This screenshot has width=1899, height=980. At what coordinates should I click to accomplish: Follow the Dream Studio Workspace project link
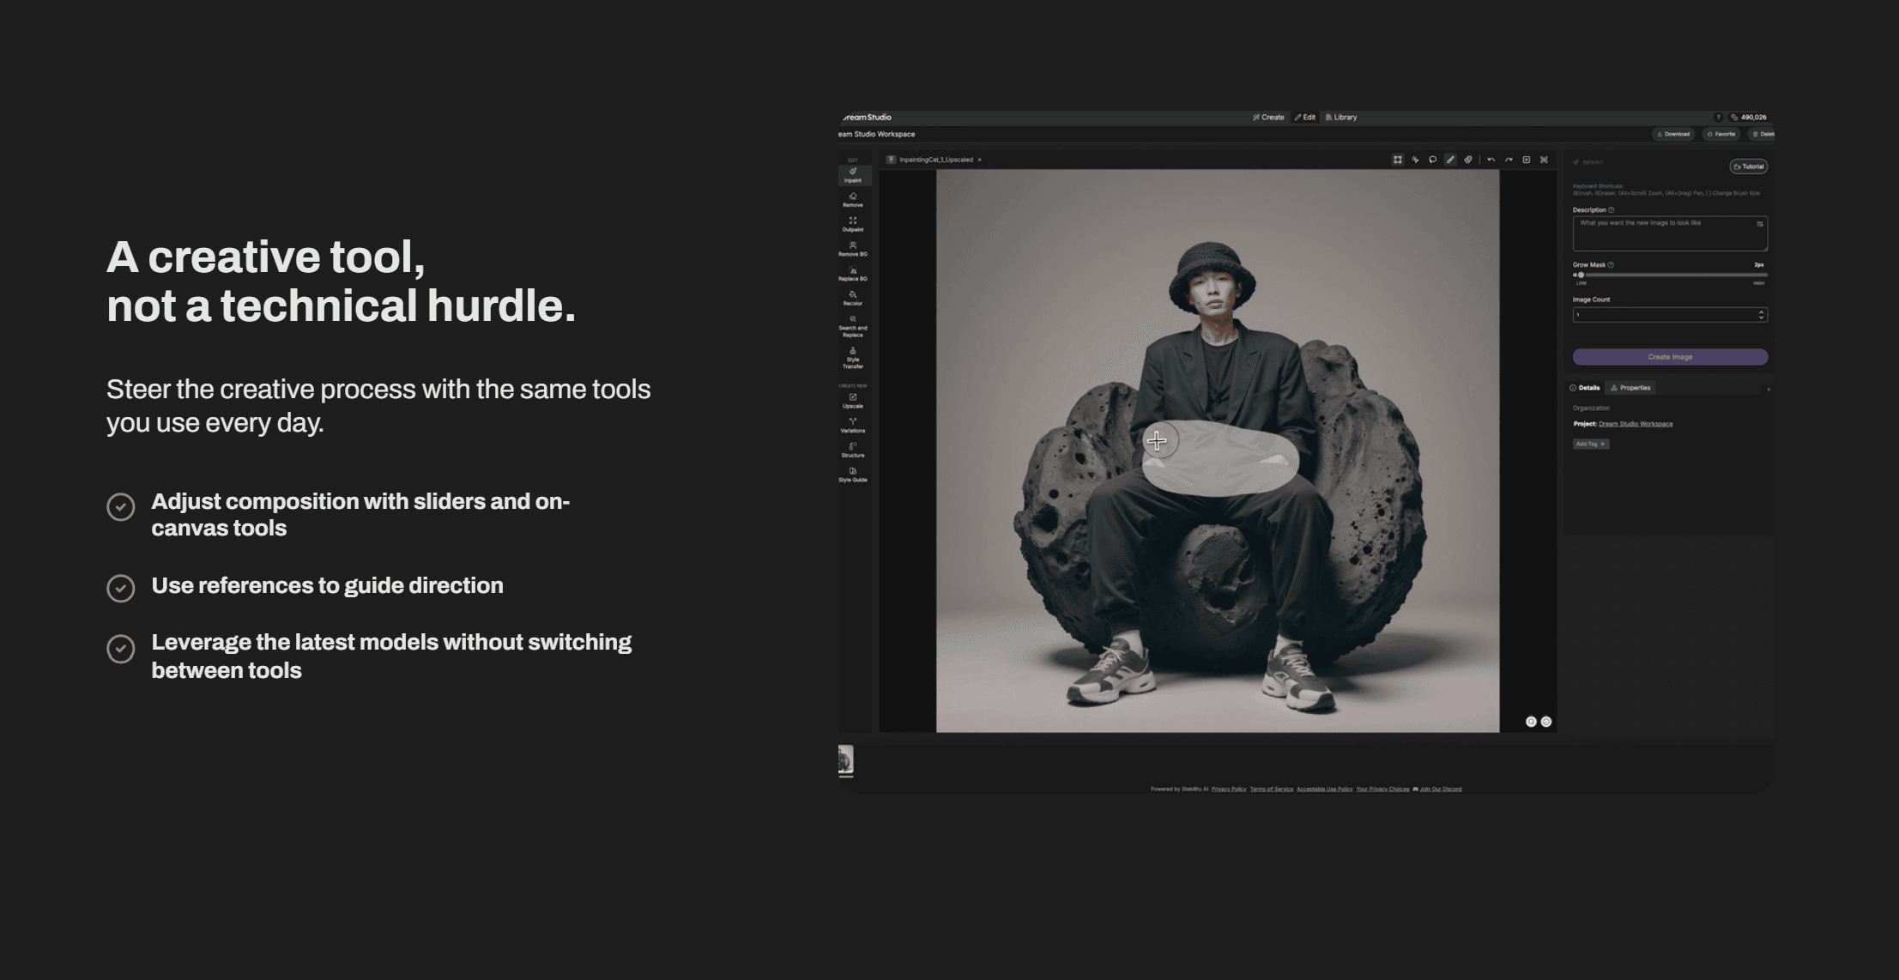(x=1635, y=424)
